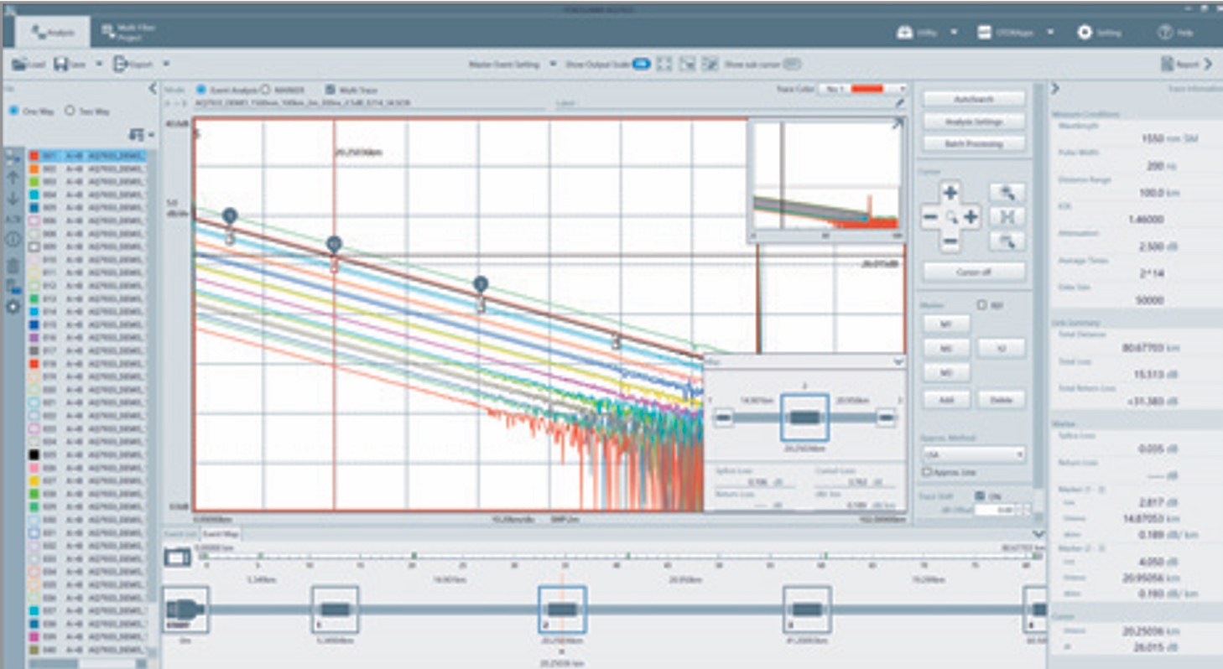Image resolution: width=1223 pixels, height=669 pixels.
Task: Click the sort icon above the trace list
Action: 137,134
